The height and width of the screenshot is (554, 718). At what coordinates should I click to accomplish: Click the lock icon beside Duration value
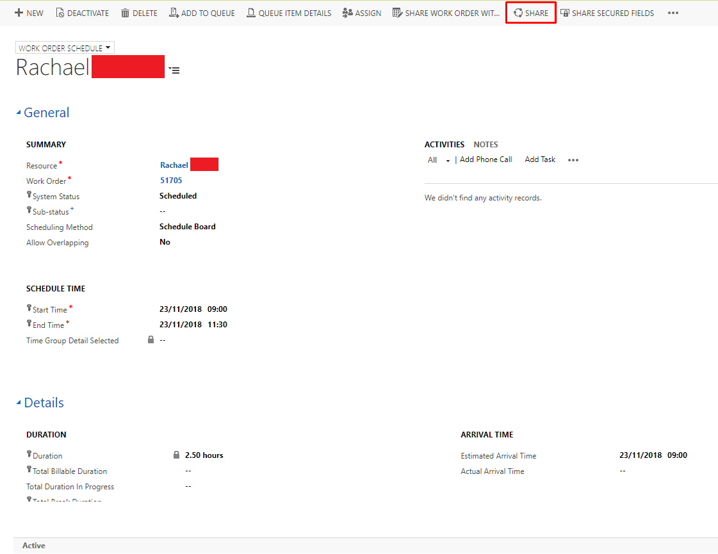pos(176,455)
